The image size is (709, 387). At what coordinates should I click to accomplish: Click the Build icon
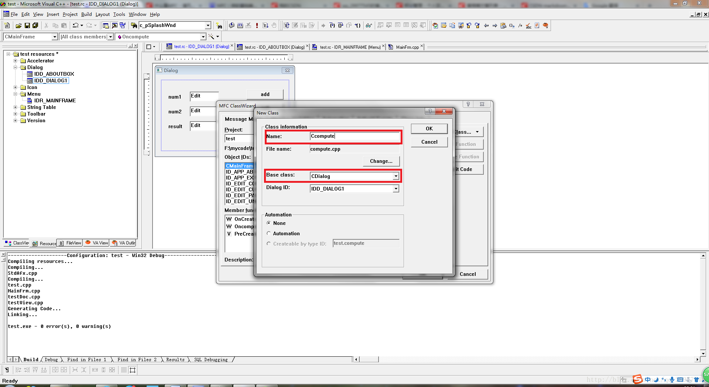click(x=240, y=25)
